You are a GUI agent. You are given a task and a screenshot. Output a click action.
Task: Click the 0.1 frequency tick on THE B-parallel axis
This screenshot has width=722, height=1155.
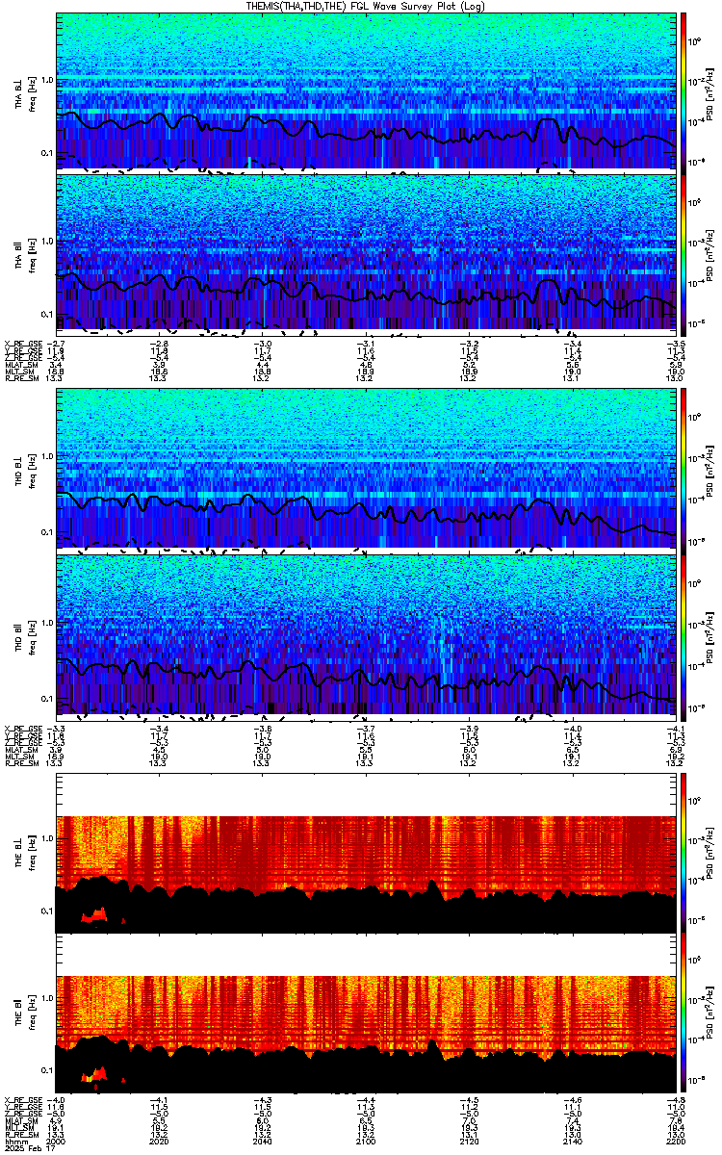pyautogui.click(x=47, y=1071)
